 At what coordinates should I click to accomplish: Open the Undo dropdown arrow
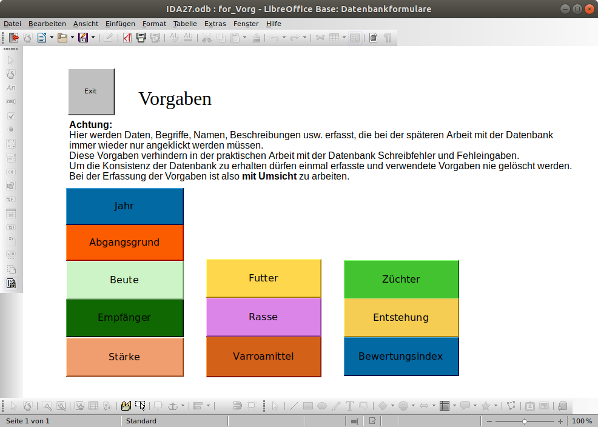click(x=284, y=38)
